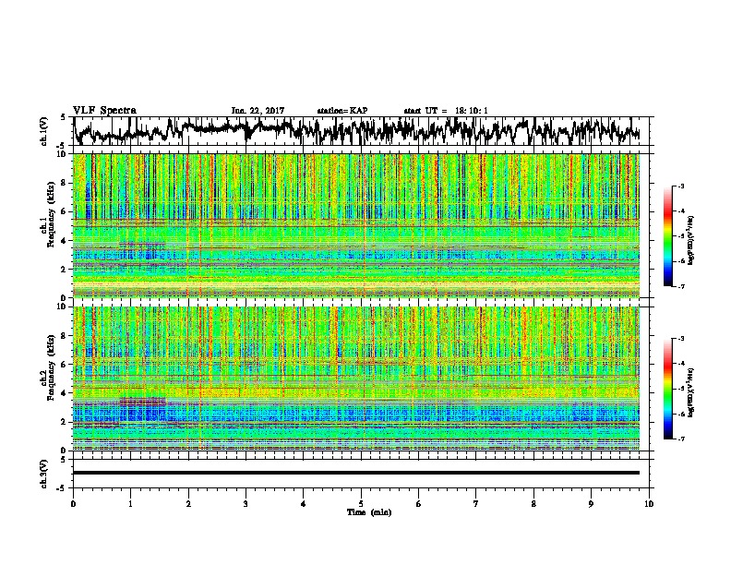Click the ch.2 spectrogram color scale bar
Screen dimensions: 731x565
(x=667, y=389)
